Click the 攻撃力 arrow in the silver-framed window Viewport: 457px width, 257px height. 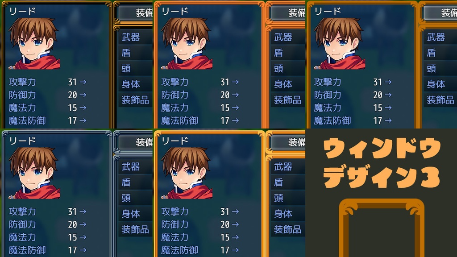tap(83, 211)
